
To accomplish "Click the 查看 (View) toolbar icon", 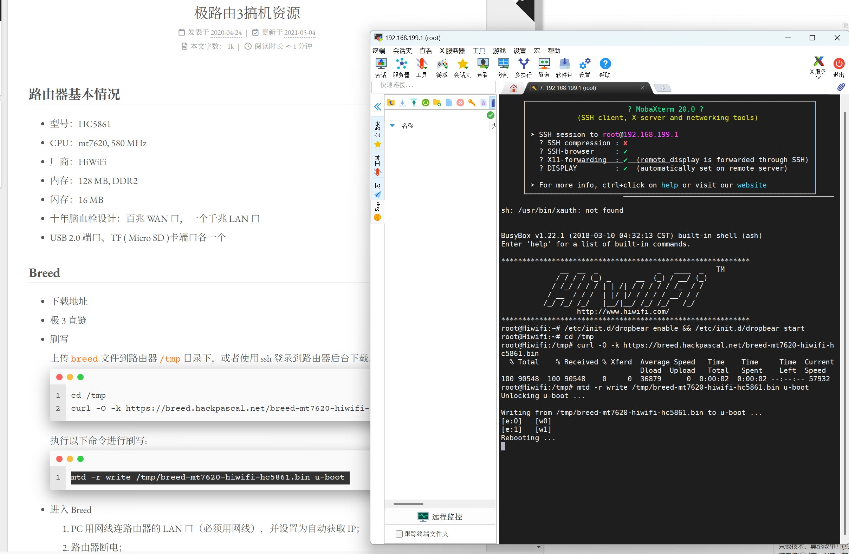I will [482, 68].
